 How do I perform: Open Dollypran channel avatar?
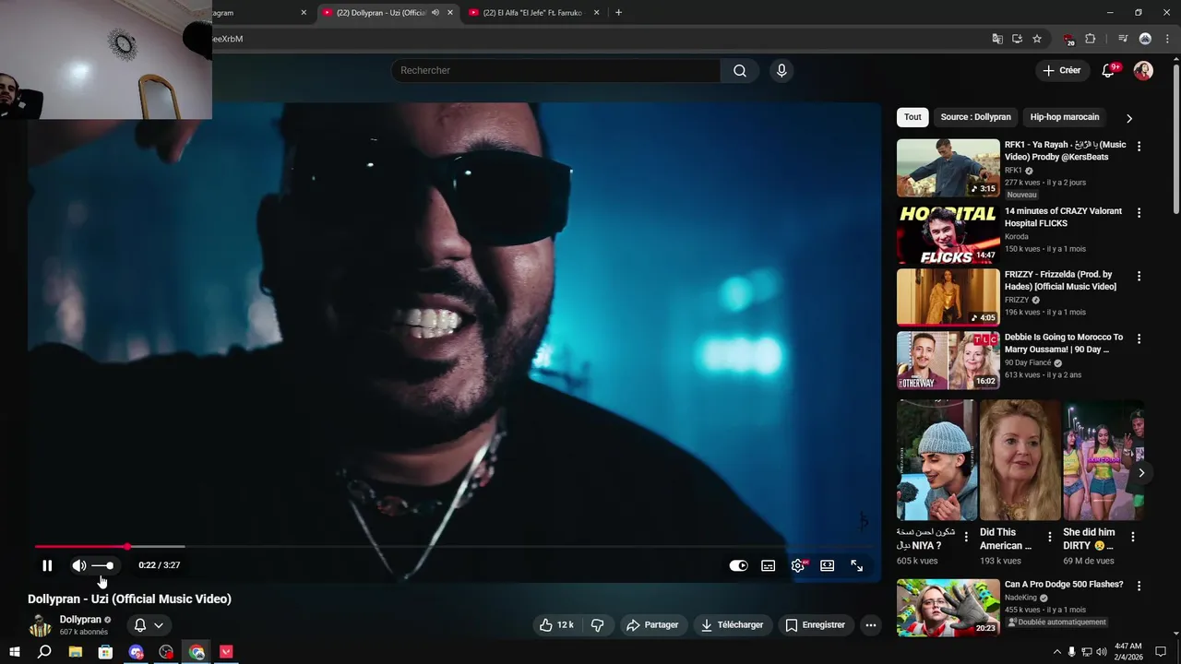(x=41, y=626)
